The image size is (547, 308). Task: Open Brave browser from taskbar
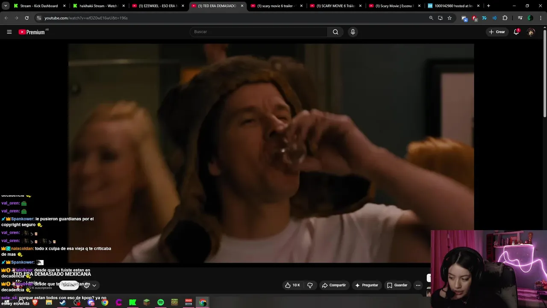click(35, 302)
